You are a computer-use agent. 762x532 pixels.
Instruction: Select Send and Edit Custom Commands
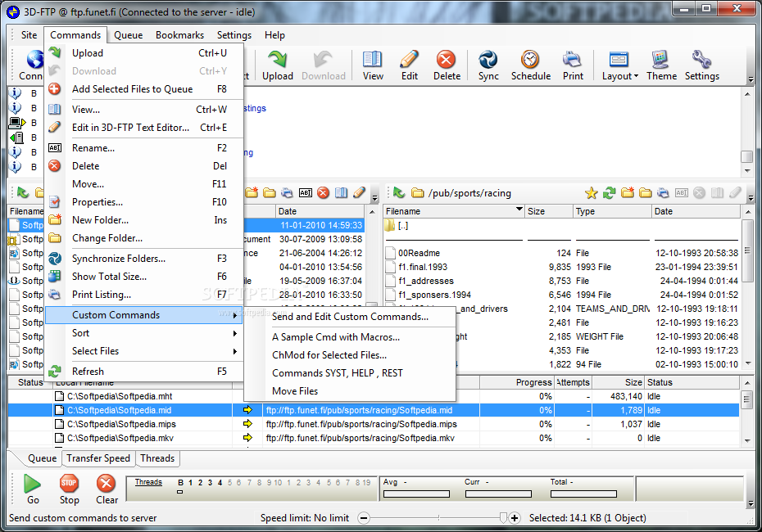point(350,317)
